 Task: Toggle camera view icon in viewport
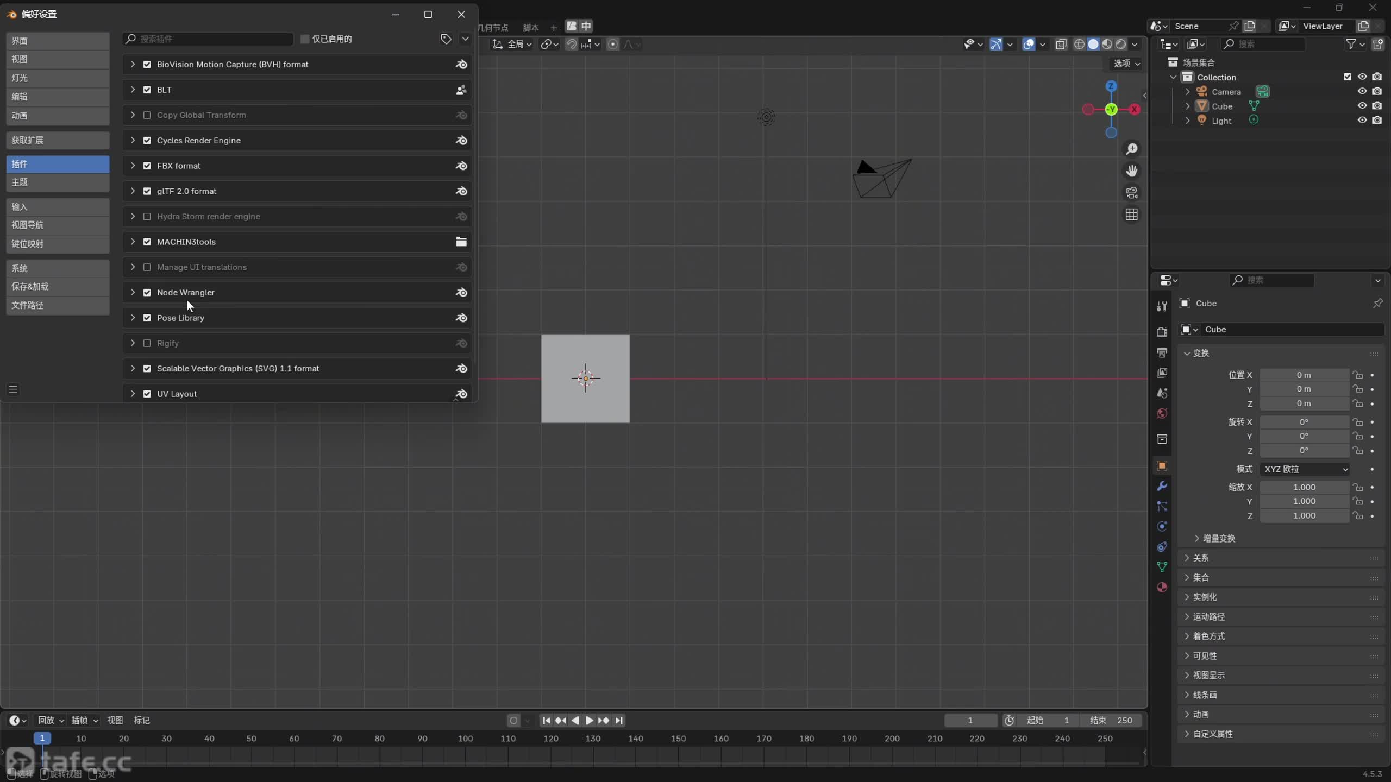click(1132, 193)
